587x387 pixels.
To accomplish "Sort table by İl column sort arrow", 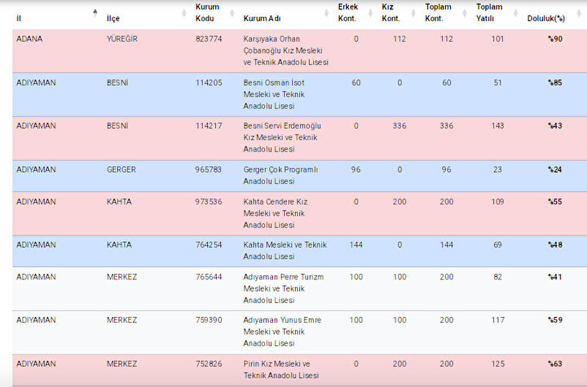I will click(x=95, y=13).
